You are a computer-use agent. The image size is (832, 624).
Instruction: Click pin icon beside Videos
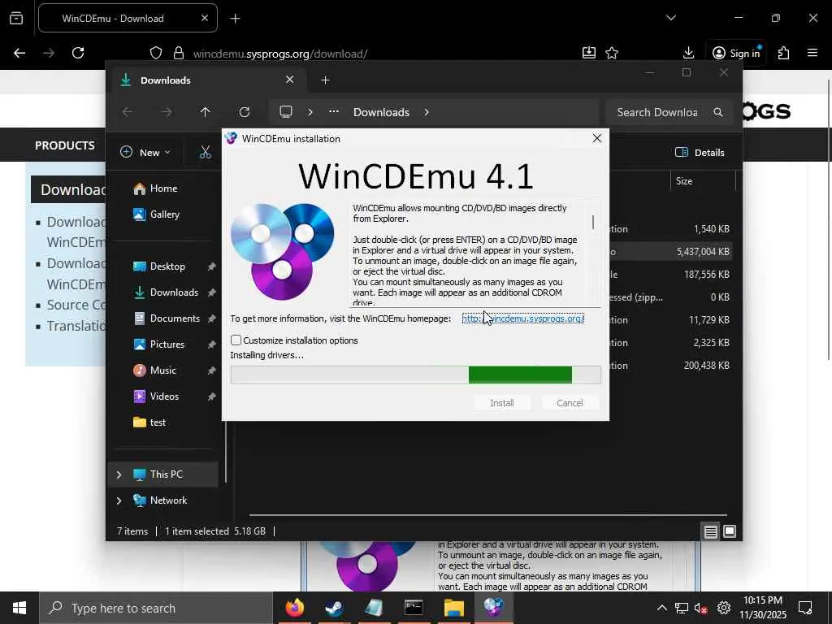211,396
